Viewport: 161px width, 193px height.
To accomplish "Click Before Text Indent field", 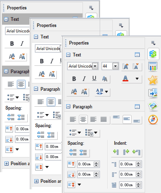I will point(130,164).
